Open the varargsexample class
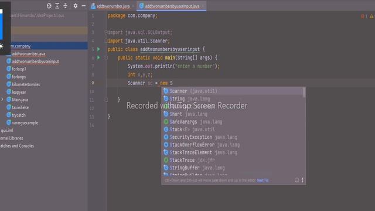The height and width of the screenshot is (211, 375). [25, 122]
